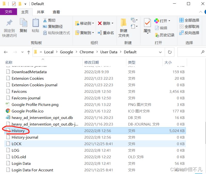Expand the Copy To dropdown
Screen dimensions: 206x174
coord(93,33)
